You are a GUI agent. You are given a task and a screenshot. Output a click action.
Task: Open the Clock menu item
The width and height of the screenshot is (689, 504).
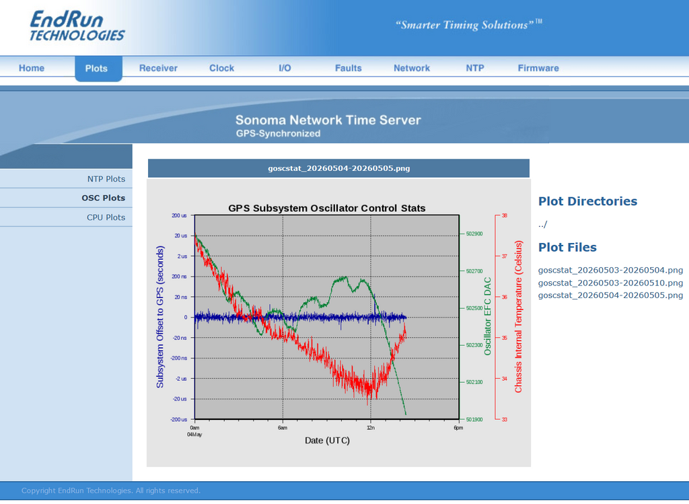[x=221, y=68]
